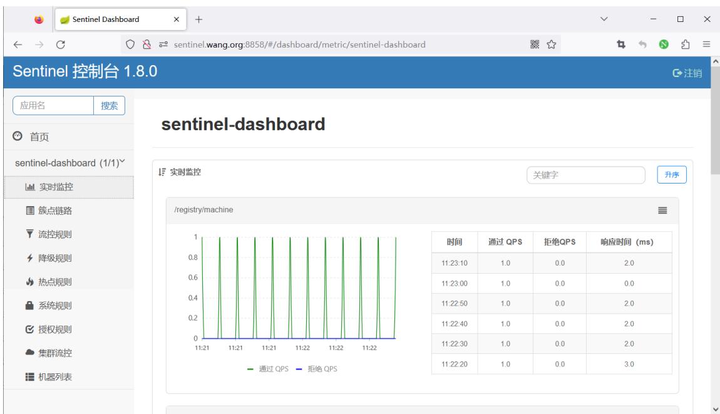Toggle the 拒绝 QPS legend series

click(317, 368)
